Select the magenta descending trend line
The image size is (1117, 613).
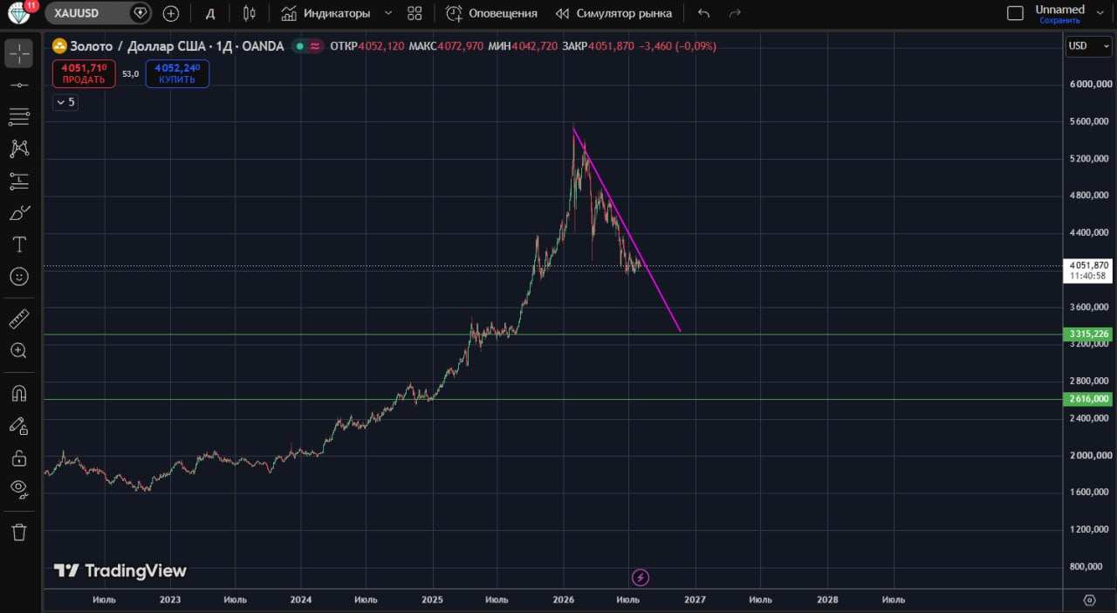pos(627,231)
